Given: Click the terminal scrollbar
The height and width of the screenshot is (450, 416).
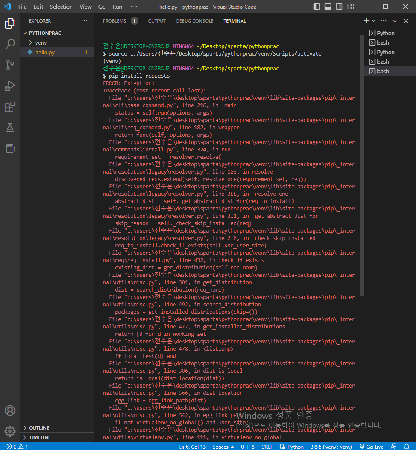Looking at the screenshot, I should 362,166.
